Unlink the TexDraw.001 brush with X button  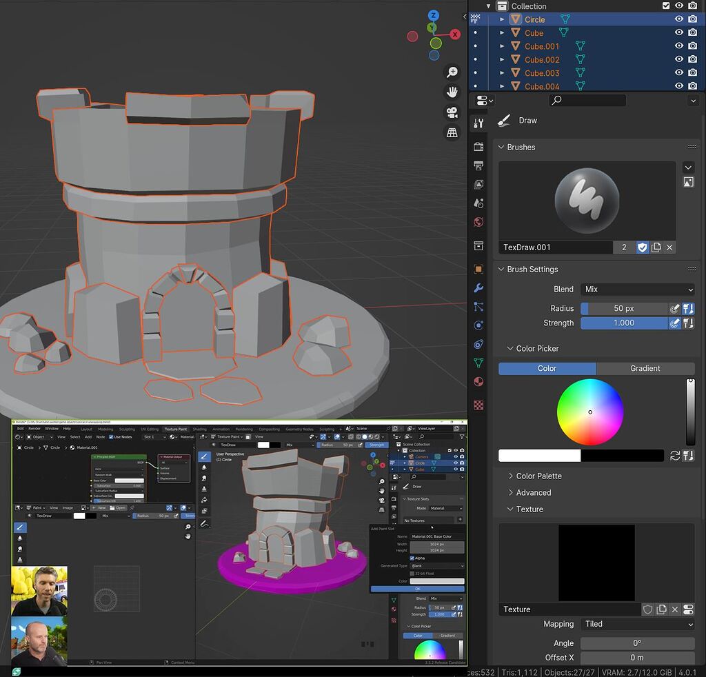669,247
